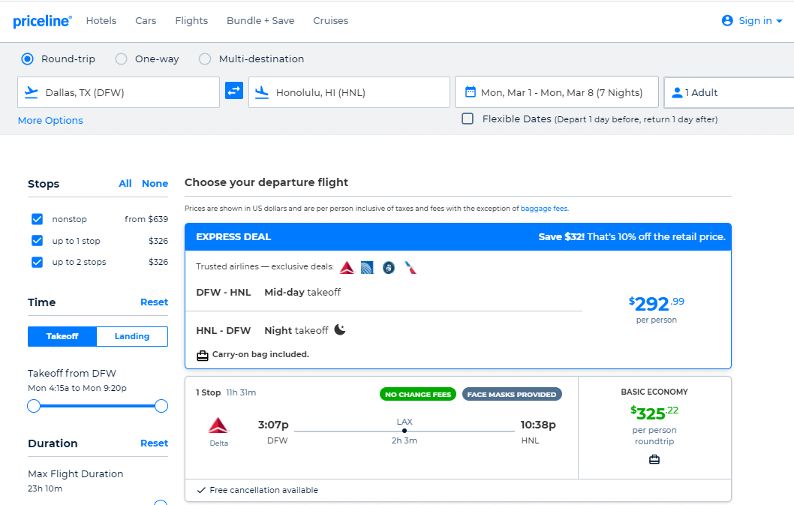Image resolution: width=794 pixels, height=505 pixels.
Task: Open the baggage fees link
Action: tap(544, 208)
